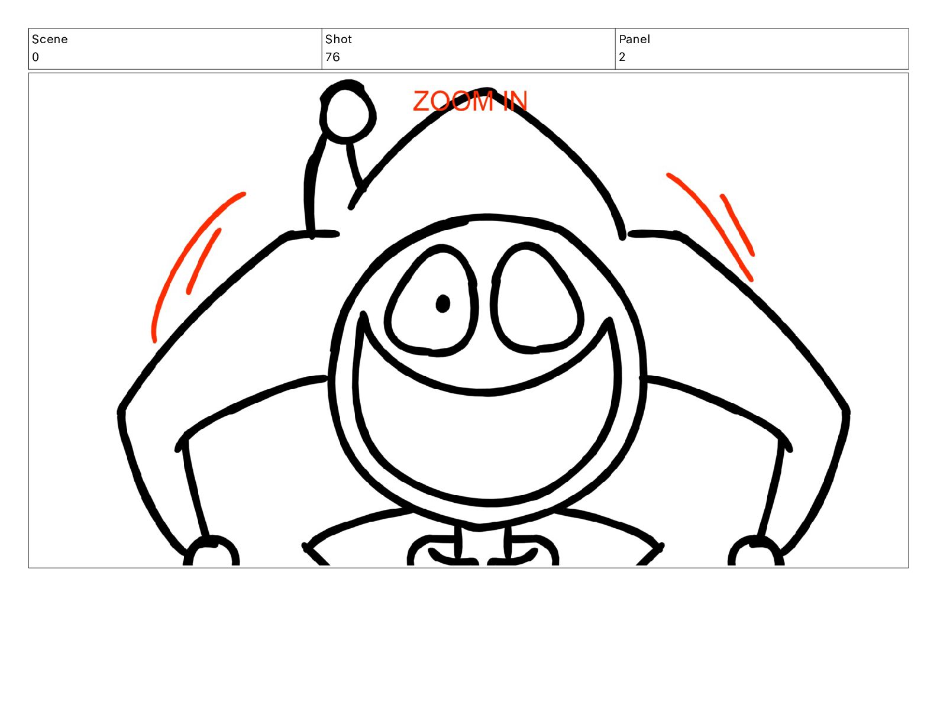Select the Scene value 0
The width and height of the screenshot is (937, 724).
tap(35, 57)
